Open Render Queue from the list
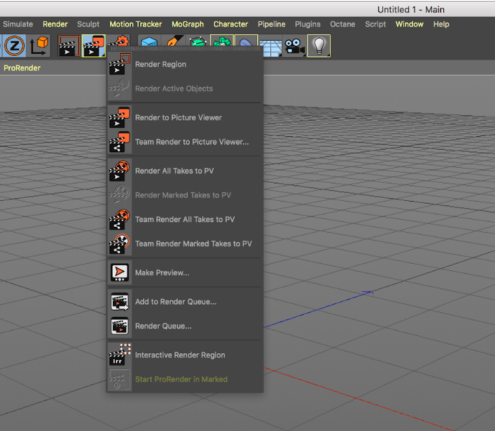Screen dimensions: 495x431 (x=163, y=326)
